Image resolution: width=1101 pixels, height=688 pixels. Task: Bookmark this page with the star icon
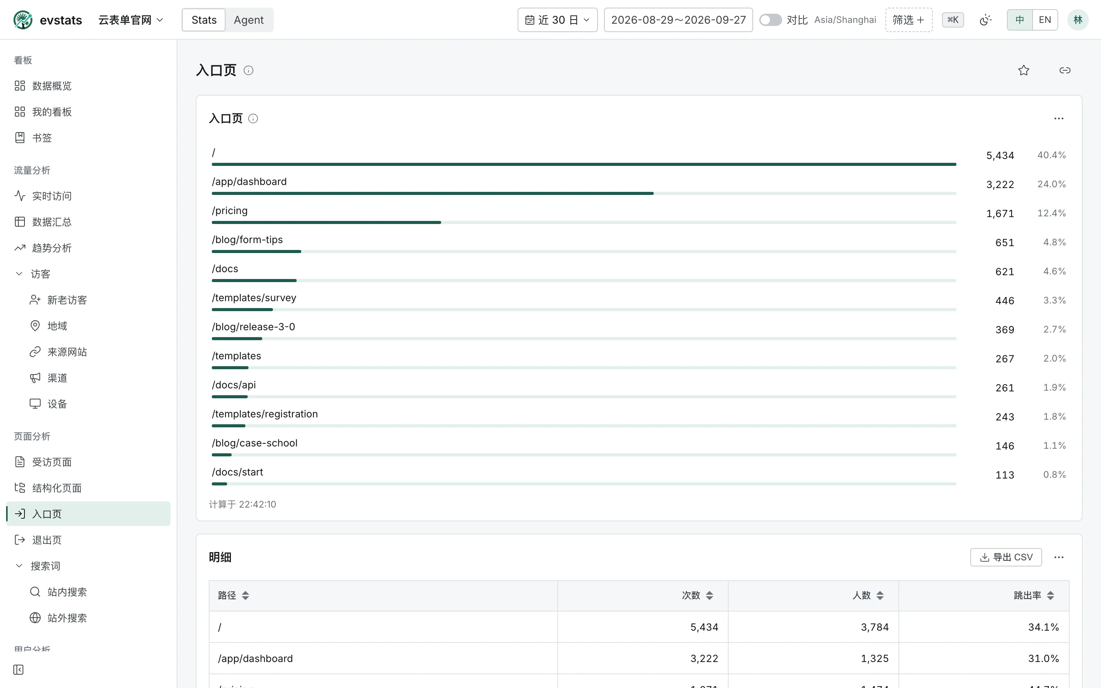coord(1024,70)
